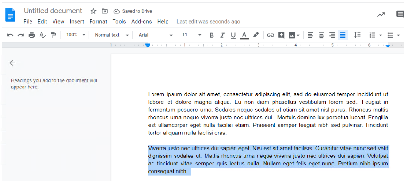Click the bulleted list icon

[x=390, y=35]
